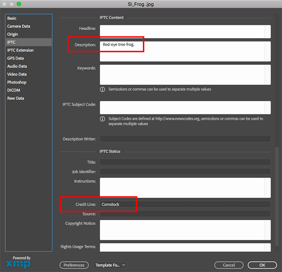
Task: Click the info icon beside Semicolons hint
Action: (x=102, y=89)
